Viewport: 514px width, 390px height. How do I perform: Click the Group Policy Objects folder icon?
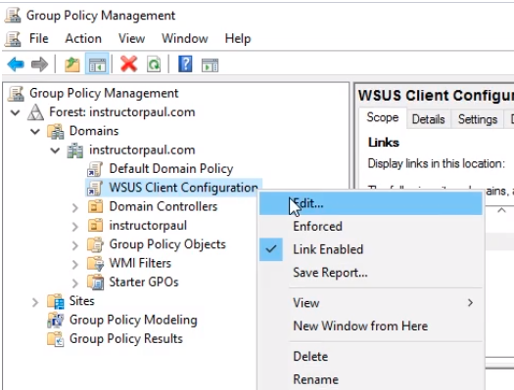click(95, 244)
